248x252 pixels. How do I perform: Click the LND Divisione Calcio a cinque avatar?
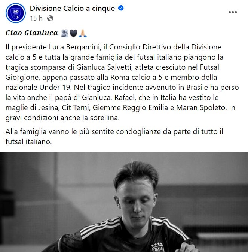coord(16,13)
